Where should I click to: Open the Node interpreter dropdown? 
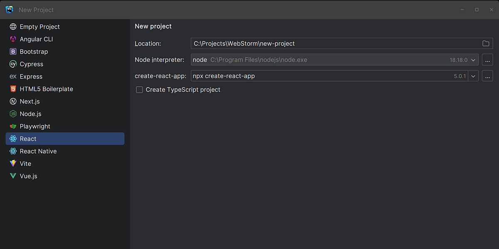(473, 60)
